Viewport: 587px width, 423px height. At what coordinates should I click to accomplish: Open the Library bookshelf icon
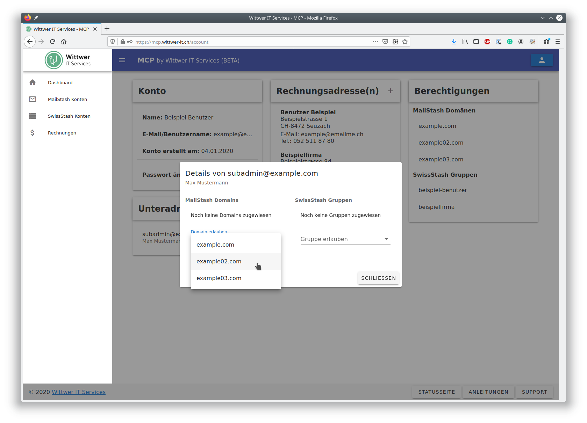tap(465, 42)
